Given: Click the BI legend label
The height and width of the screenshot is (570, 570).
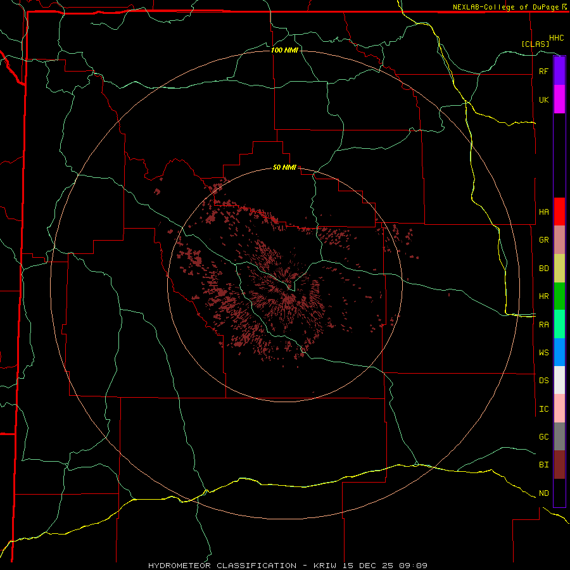Looking at the screenshot, I should (543, 465).
